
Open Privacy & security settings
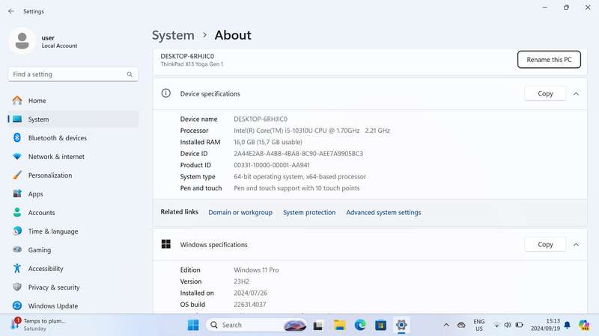point(73,287)
